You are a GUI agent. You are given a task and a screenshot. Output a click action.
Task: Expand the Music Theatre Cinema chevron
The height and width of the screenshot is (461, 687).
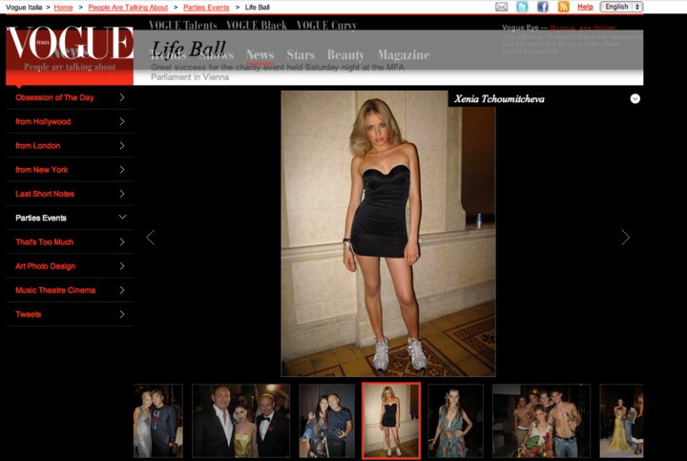[x=122, y=290]
